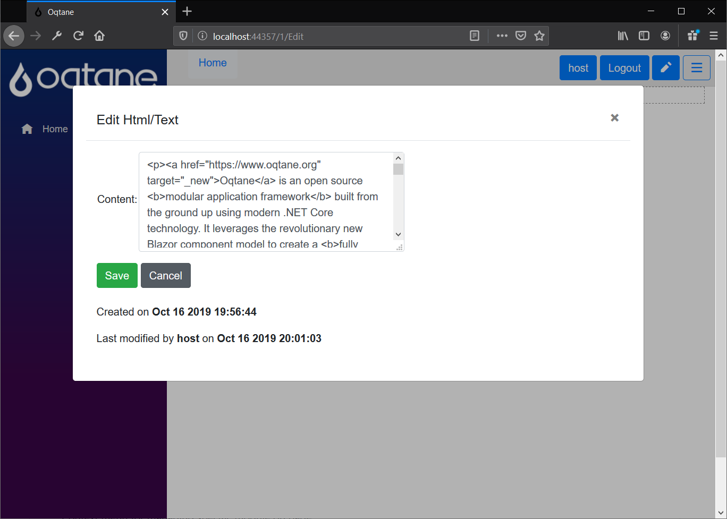Click inside the Content text area
This screenshot has width=727, height=519.
click(266, 202)
